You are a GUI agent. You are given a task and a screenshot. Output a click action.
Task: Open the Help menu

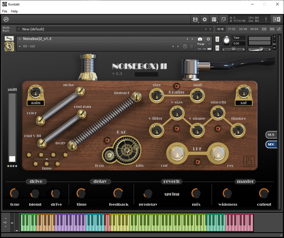tap(14, 11)
